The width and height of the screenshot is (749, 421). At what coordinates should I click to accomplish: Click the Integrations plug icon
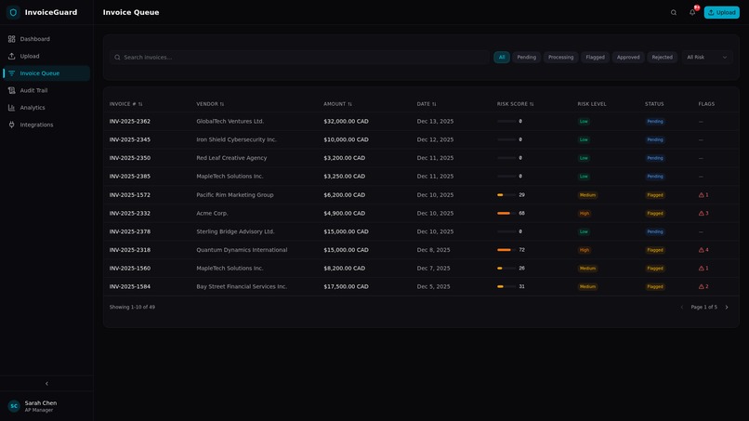[11, 125]
